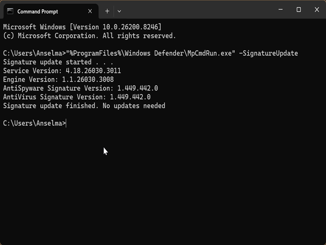Click the -SignatureUpdate argument text
The height and width of the screenshot is (245, 326).
(269, 53)
